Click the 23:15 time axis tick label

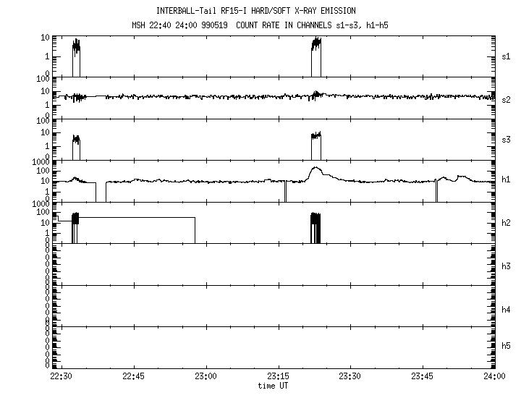(278, 376)
